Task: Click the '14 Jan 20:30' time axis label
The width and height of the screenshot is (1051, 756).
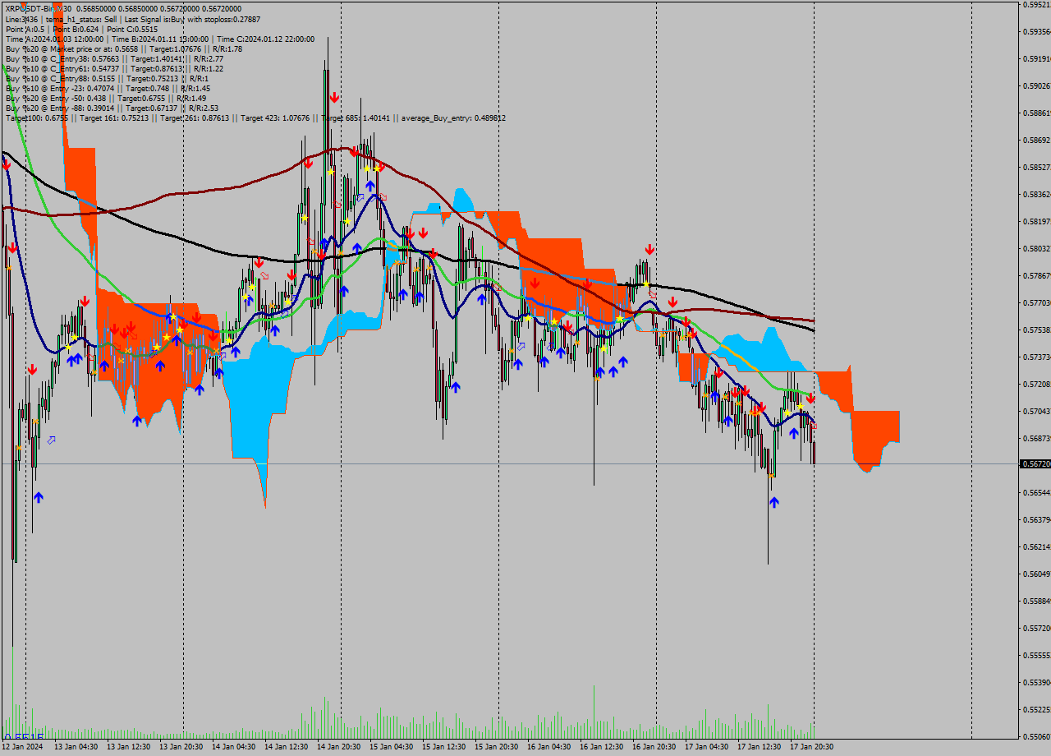Action: point(338,747)
